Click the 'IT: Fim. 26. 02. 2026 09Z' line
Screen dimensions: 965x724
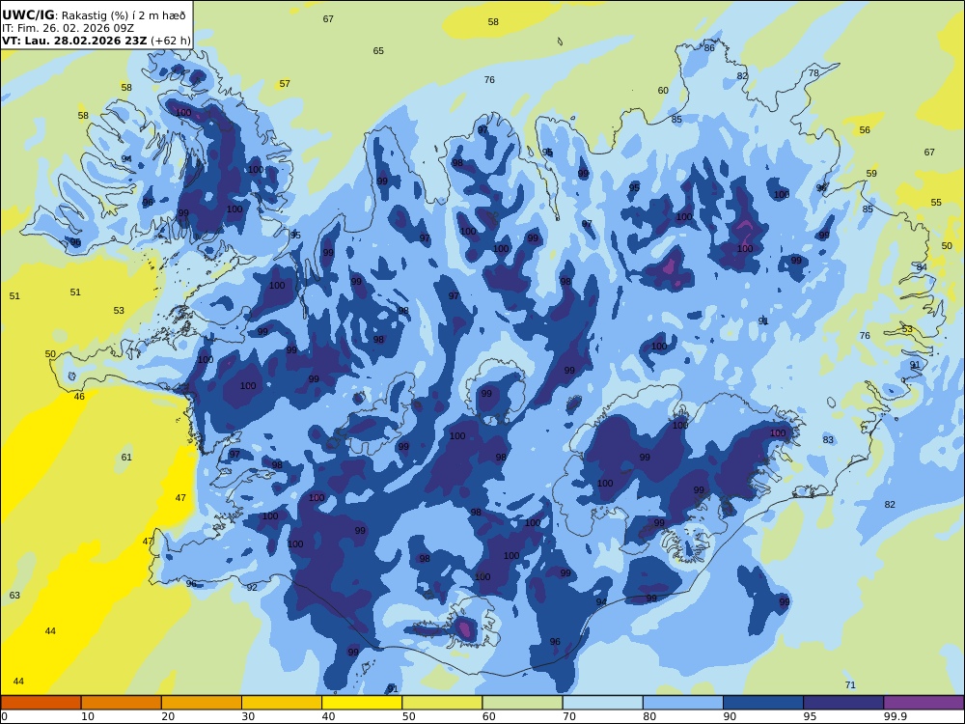[x=68, y=28]
